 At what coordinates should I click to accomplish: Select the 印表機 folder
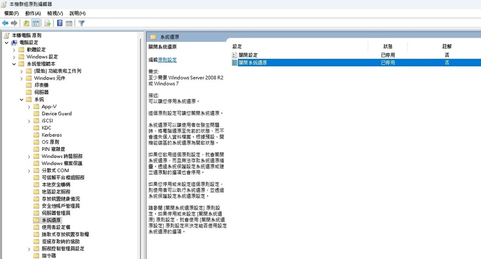tap(41, 85)
